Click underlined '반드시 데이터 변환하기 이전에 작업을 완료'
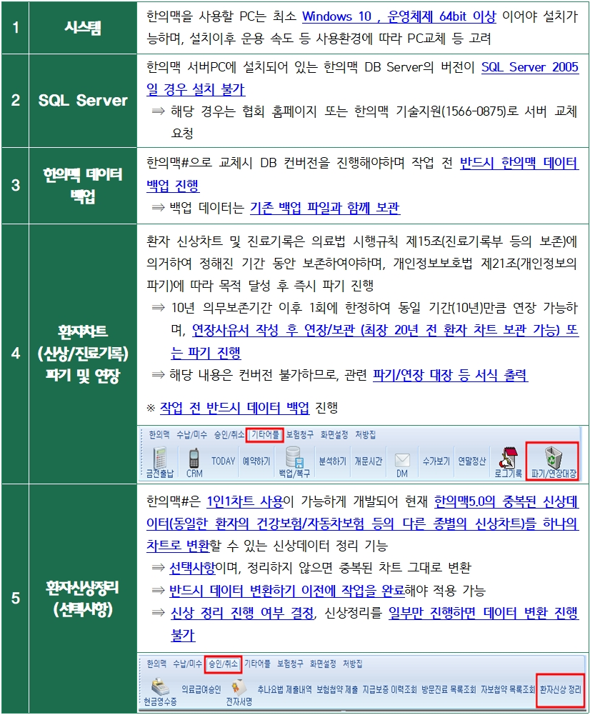The height and width of the screenshot is (715, 590). [x=287, y=591]
